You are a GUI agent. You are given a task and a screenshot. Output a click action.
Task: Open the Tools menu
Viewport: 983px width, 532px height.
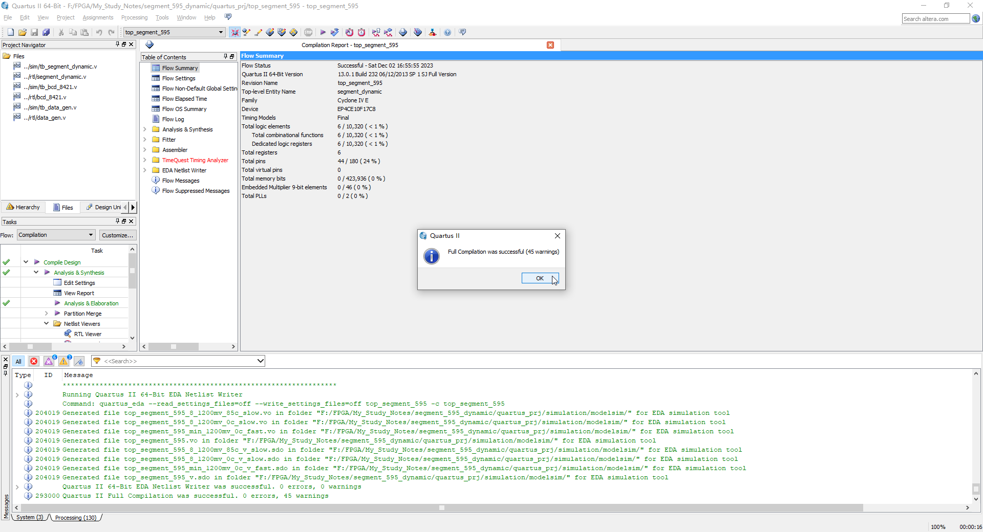pyautogui.click(x=162, y=17)
